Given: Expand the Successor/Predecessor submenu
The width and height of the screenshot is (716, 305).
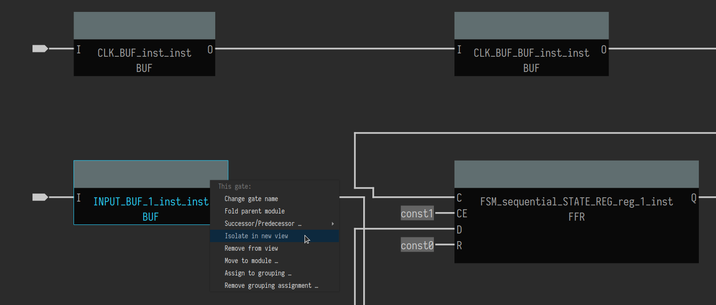Looking at the screenshot, I should point(263,224).
